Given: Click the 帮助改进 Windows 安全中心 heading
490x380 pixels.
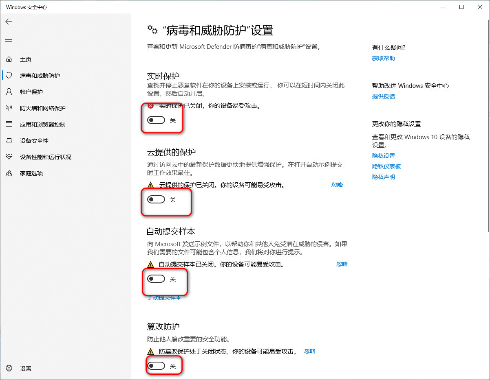Looking at the screenshot, I should [x=411, y=86].
